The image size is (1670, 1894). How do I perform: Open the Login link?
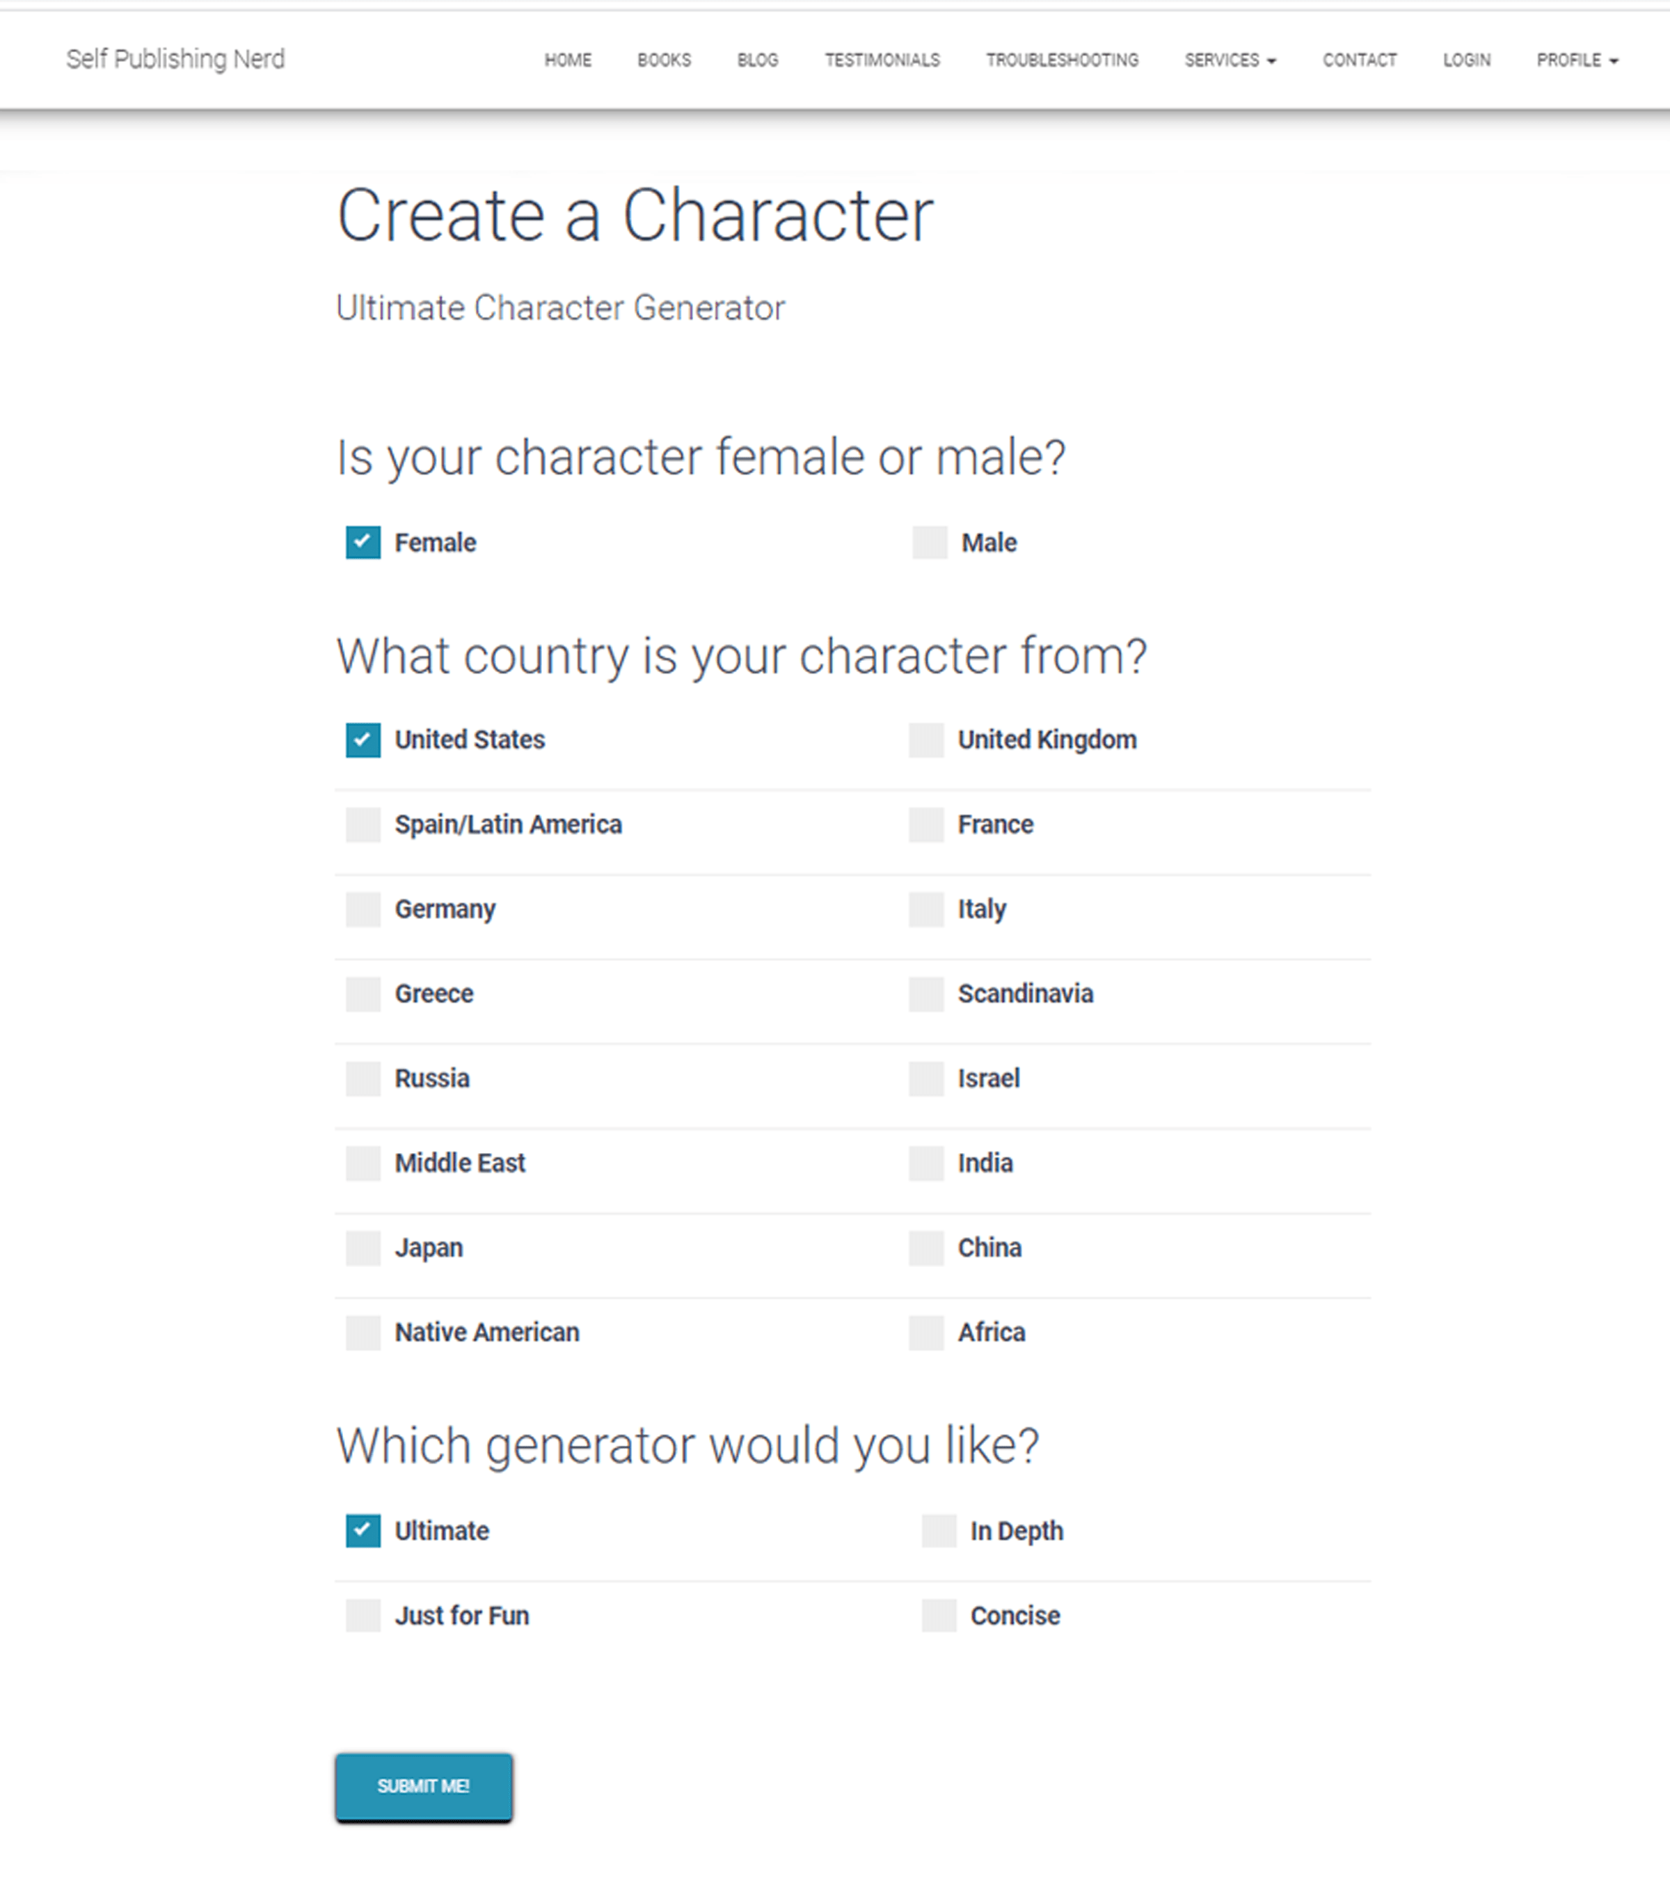[1466, 61]
